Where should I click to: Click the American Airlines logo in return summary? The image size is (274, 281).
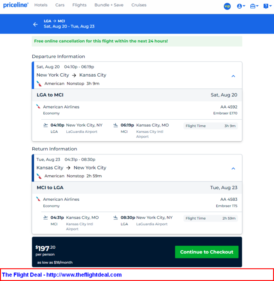[x=39, y=176]
